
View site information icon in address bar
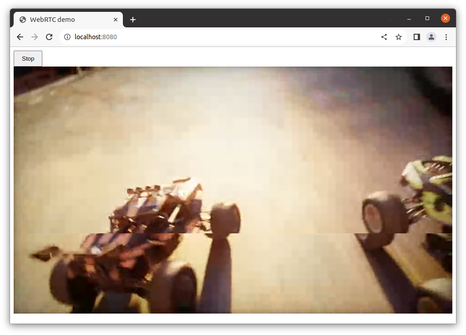point(67,37)
